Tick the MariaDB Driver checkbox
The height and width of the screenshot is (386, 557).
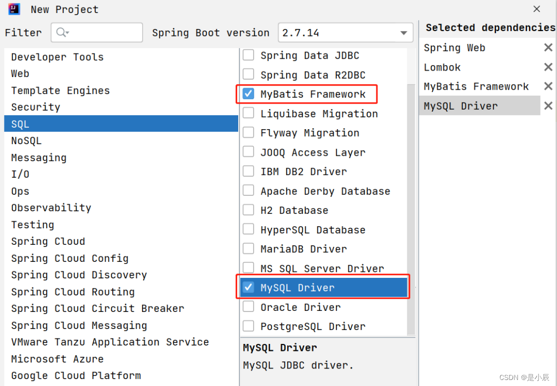point(248,248)
